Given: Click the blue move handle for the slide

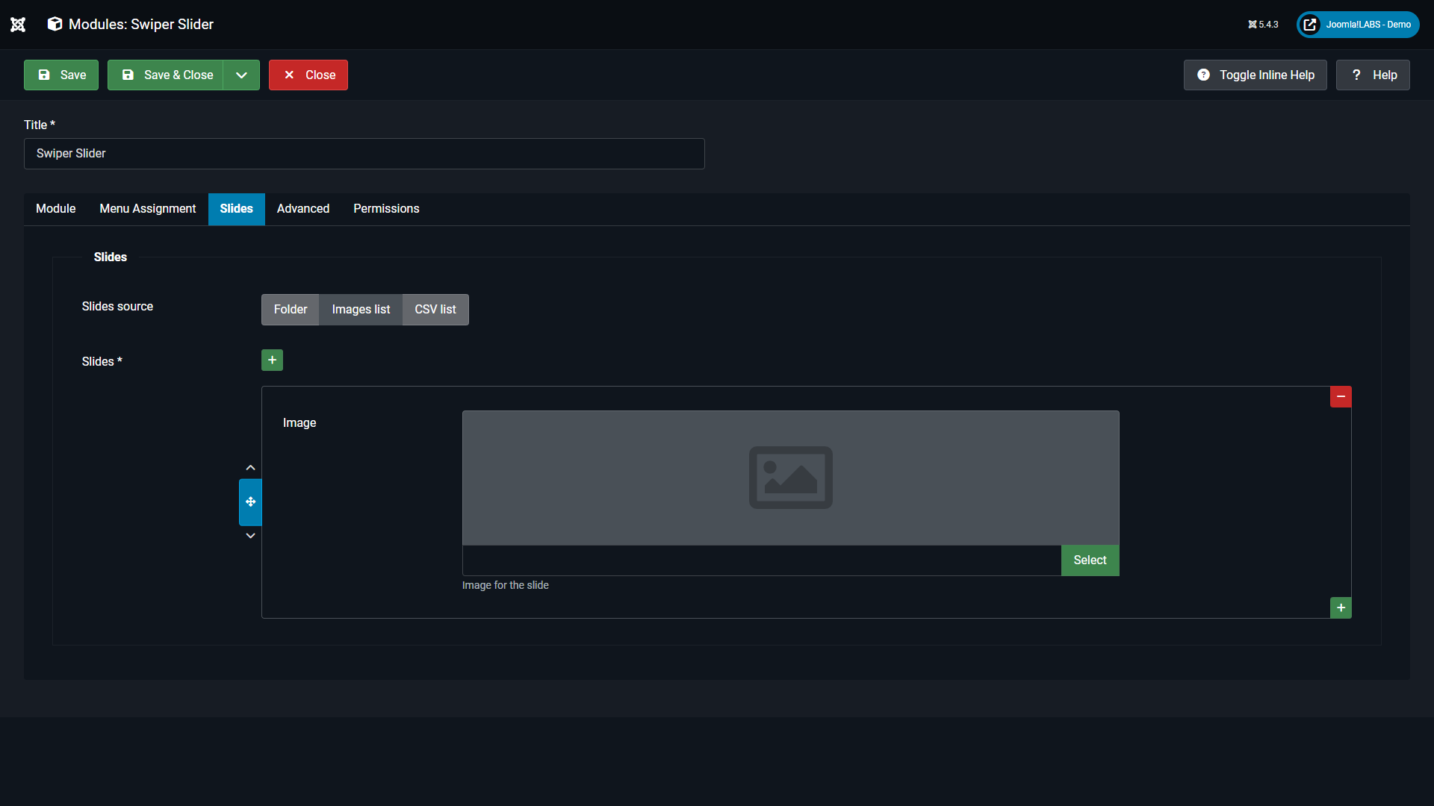Looking at the screenshot, I should coord(250,502).
